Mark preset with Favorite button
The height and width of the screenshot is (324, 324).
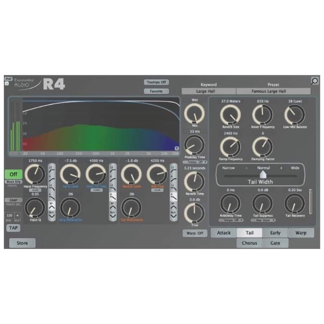click(x=156, y=91)
